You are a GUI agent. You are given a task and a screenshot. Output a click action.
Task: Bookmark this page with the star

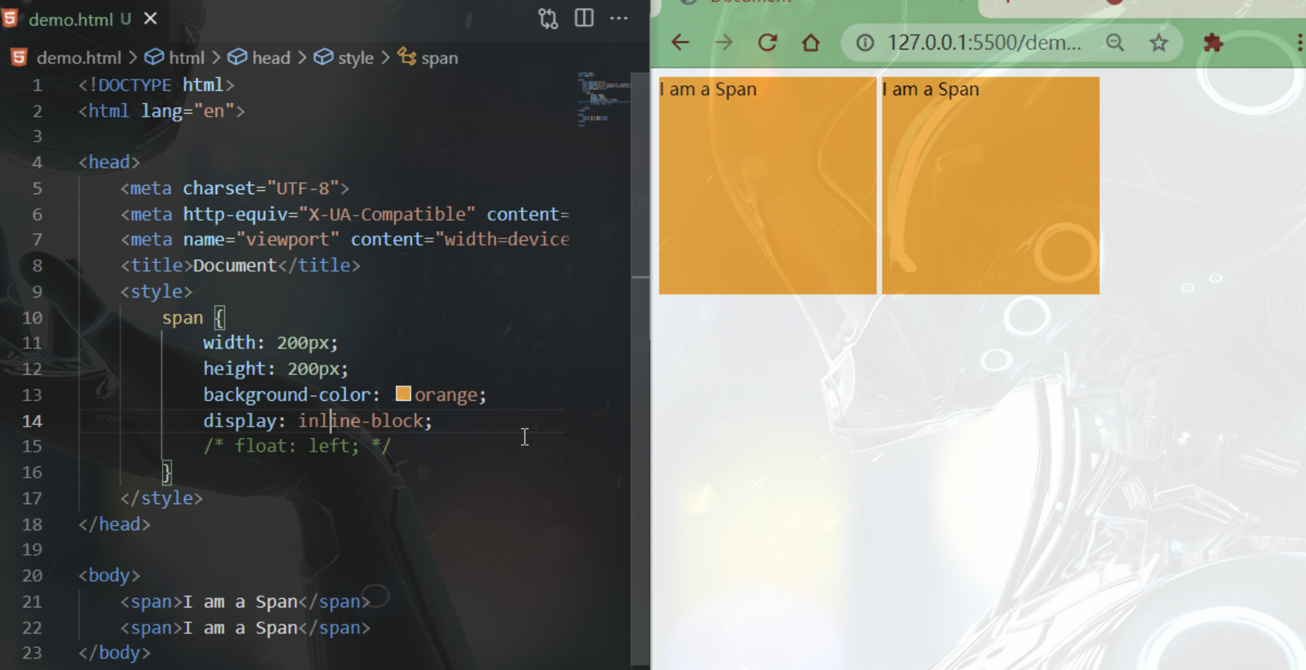(1158, 43)
